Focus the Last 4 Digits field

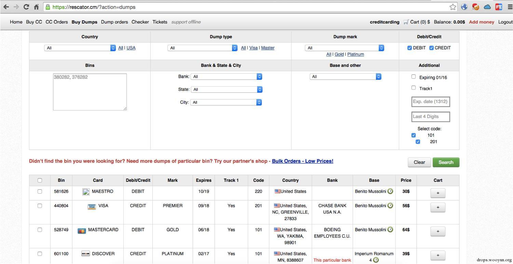click(431, 117)
